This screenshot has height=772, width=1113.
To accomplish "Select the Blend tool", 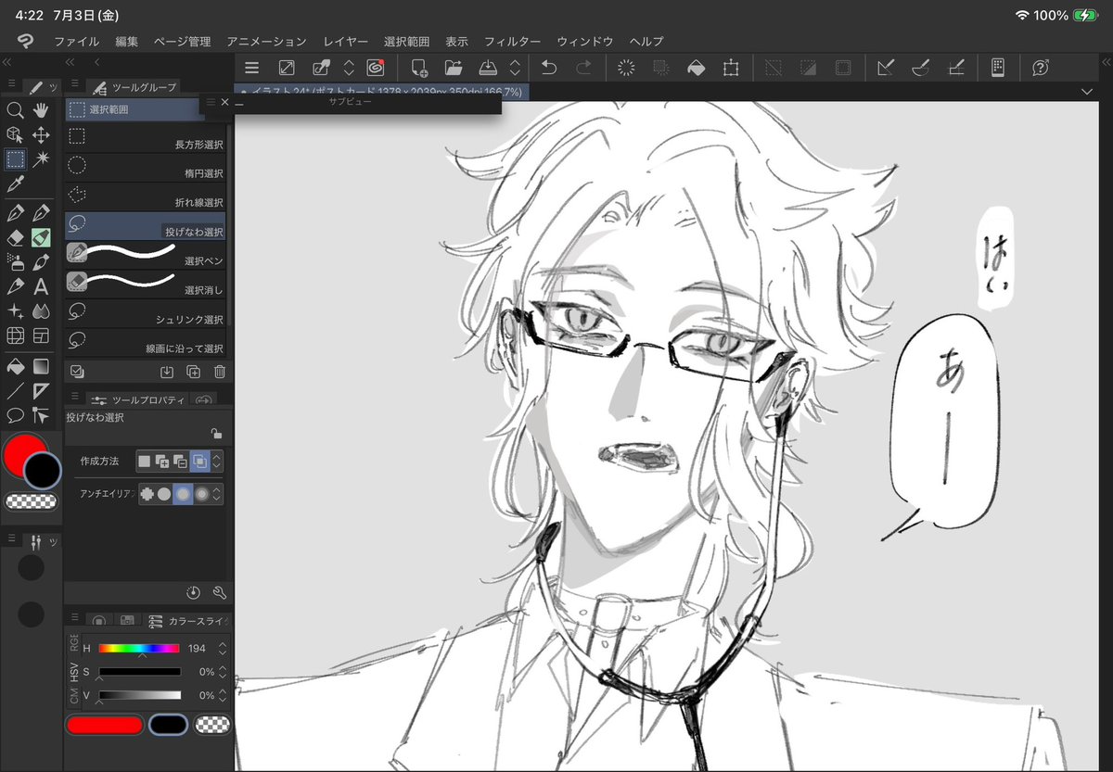I will [x=41, y=311].
